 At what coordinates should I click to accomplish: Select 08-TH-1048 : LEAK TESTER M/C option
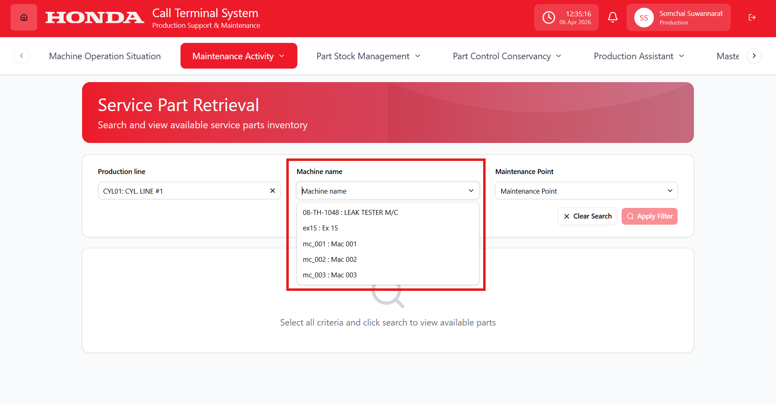coord(350,212)
